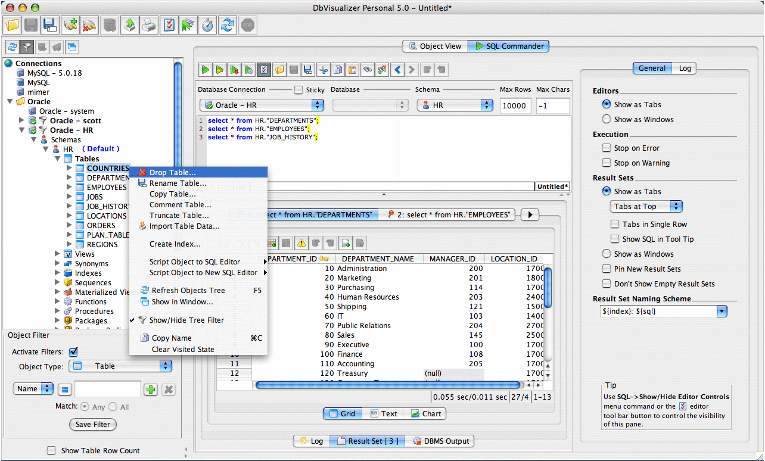The image size is (765, 461).
Task: Click the scissors cut icon in editor toolbar
Action: pos(323,70)
